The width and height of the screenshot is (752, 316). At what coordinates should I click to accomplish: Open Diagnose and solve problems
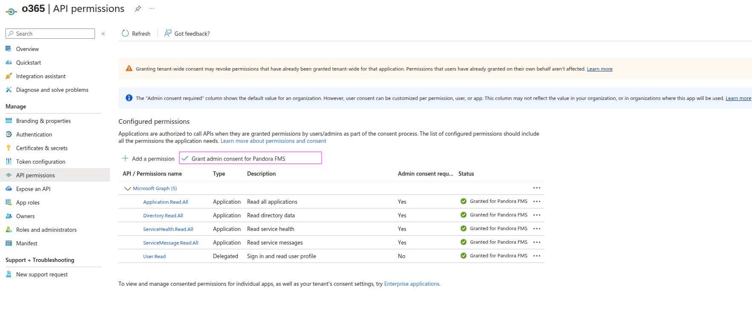(x=52, y=90)
